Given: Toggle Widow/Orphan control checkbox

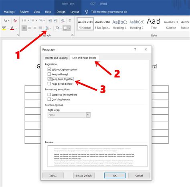Looking at the screenshot, I should click(x=49, y=69).
